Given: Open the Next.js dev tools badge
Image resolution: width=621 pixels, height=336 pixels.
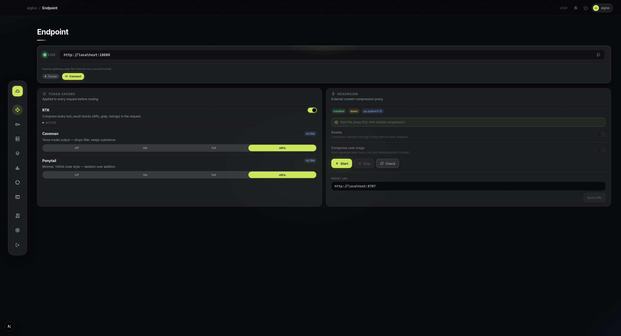Looking at the screenshot, I should pos(10,326).
